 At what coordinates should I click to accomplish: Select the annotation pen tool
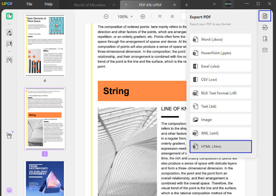pyautogui.click(x=9, y=32)
